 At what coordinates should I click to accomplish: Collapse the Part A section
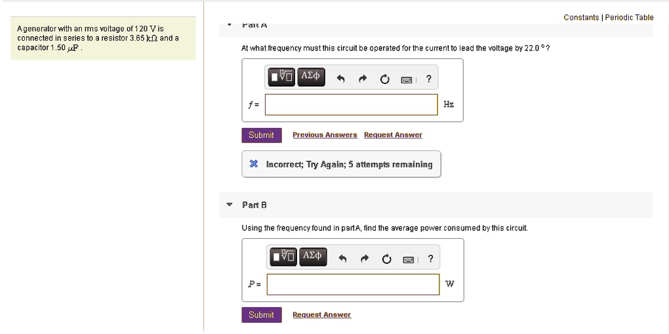coord(229,25)
